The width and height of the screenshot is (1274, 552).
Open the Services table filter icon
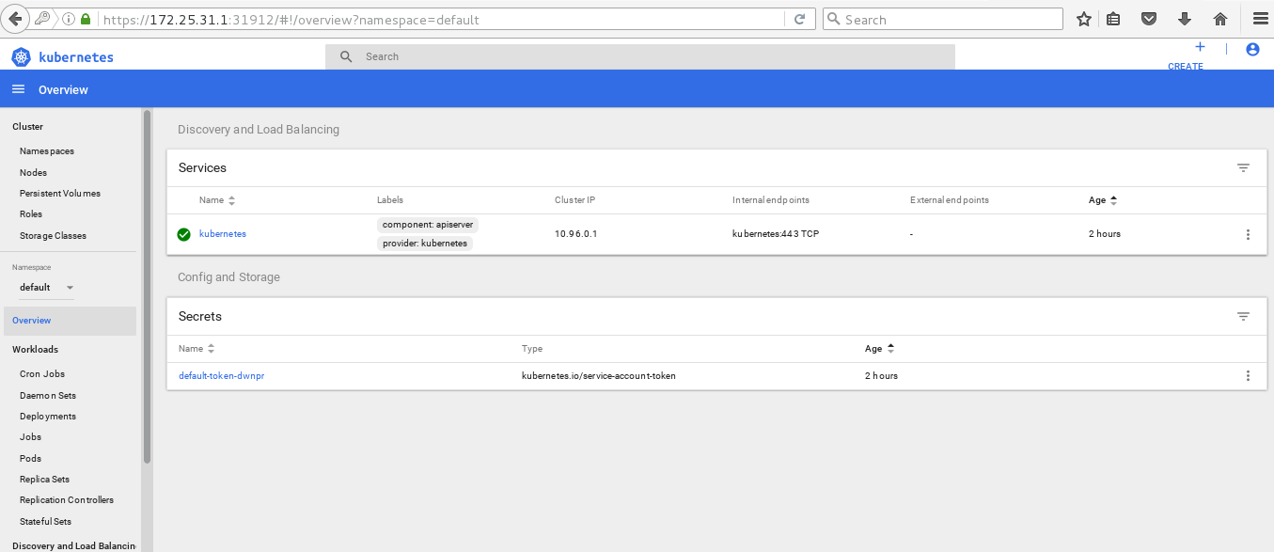(1243, 168)
